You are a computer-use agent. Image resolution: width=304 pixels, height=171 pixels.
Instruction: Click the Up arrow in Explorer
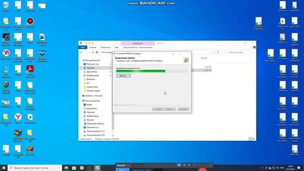93,53
